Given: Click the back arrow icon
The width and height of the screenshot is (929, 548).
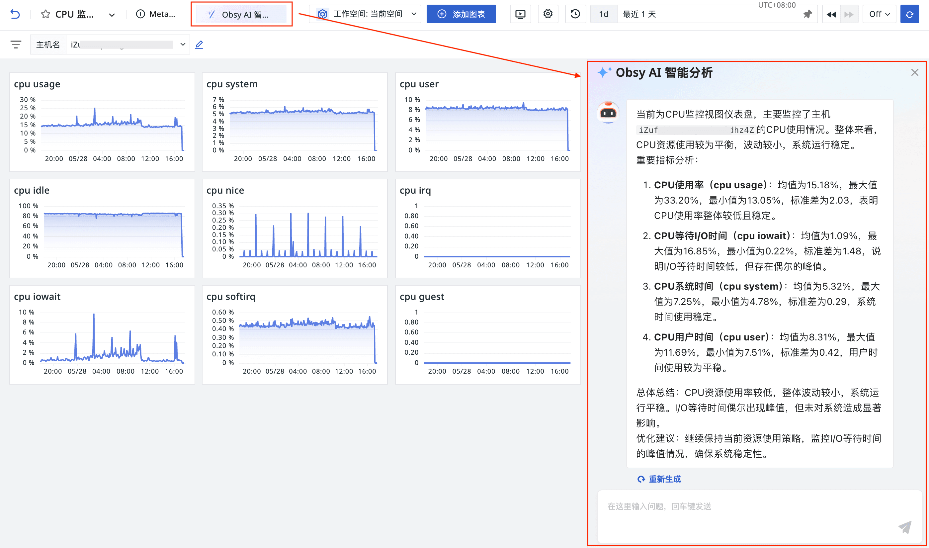Looking at the screenshot, I should click(15, 14).
